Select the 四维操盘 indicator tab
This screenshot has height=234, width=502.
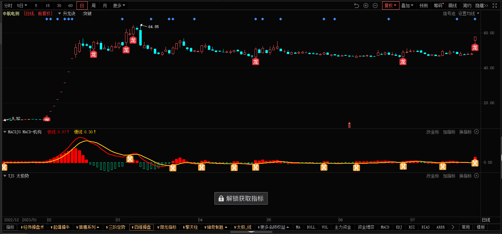(x=141, y=227)
